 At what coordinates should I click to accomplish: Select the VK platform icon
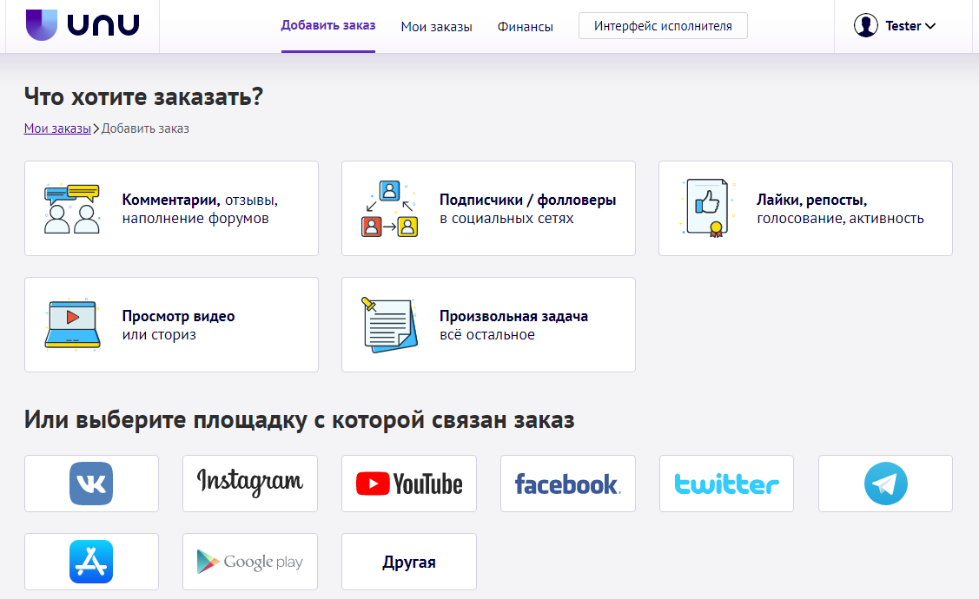click(91, 484)
